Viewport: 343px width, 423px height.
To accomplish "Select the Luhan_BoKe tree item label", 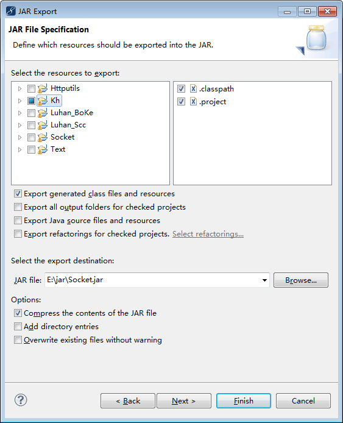I will pyautogui.click(x=72, y=113).
